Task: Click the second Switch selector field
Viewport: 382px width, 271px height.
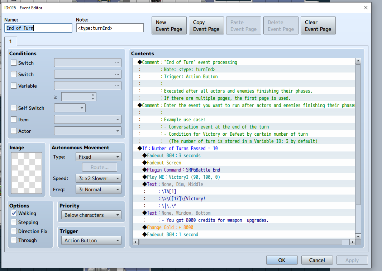Action: point(88,74)
